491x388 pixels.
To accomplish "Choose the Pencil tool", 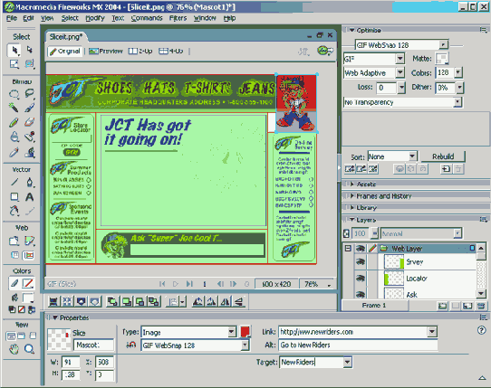I will coord(14,122).
